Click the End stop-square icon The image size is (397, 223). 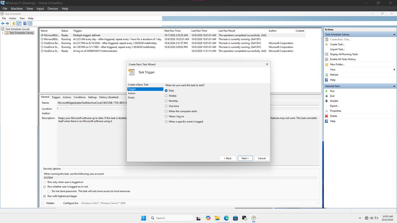(327, 96)
